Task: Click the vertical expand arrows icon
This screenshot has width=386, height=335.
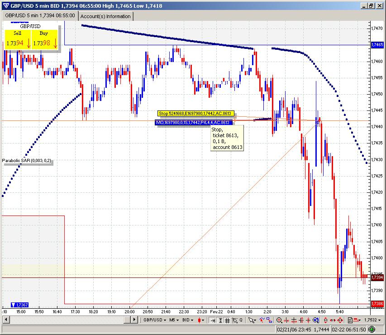Action: coord(301,320)
